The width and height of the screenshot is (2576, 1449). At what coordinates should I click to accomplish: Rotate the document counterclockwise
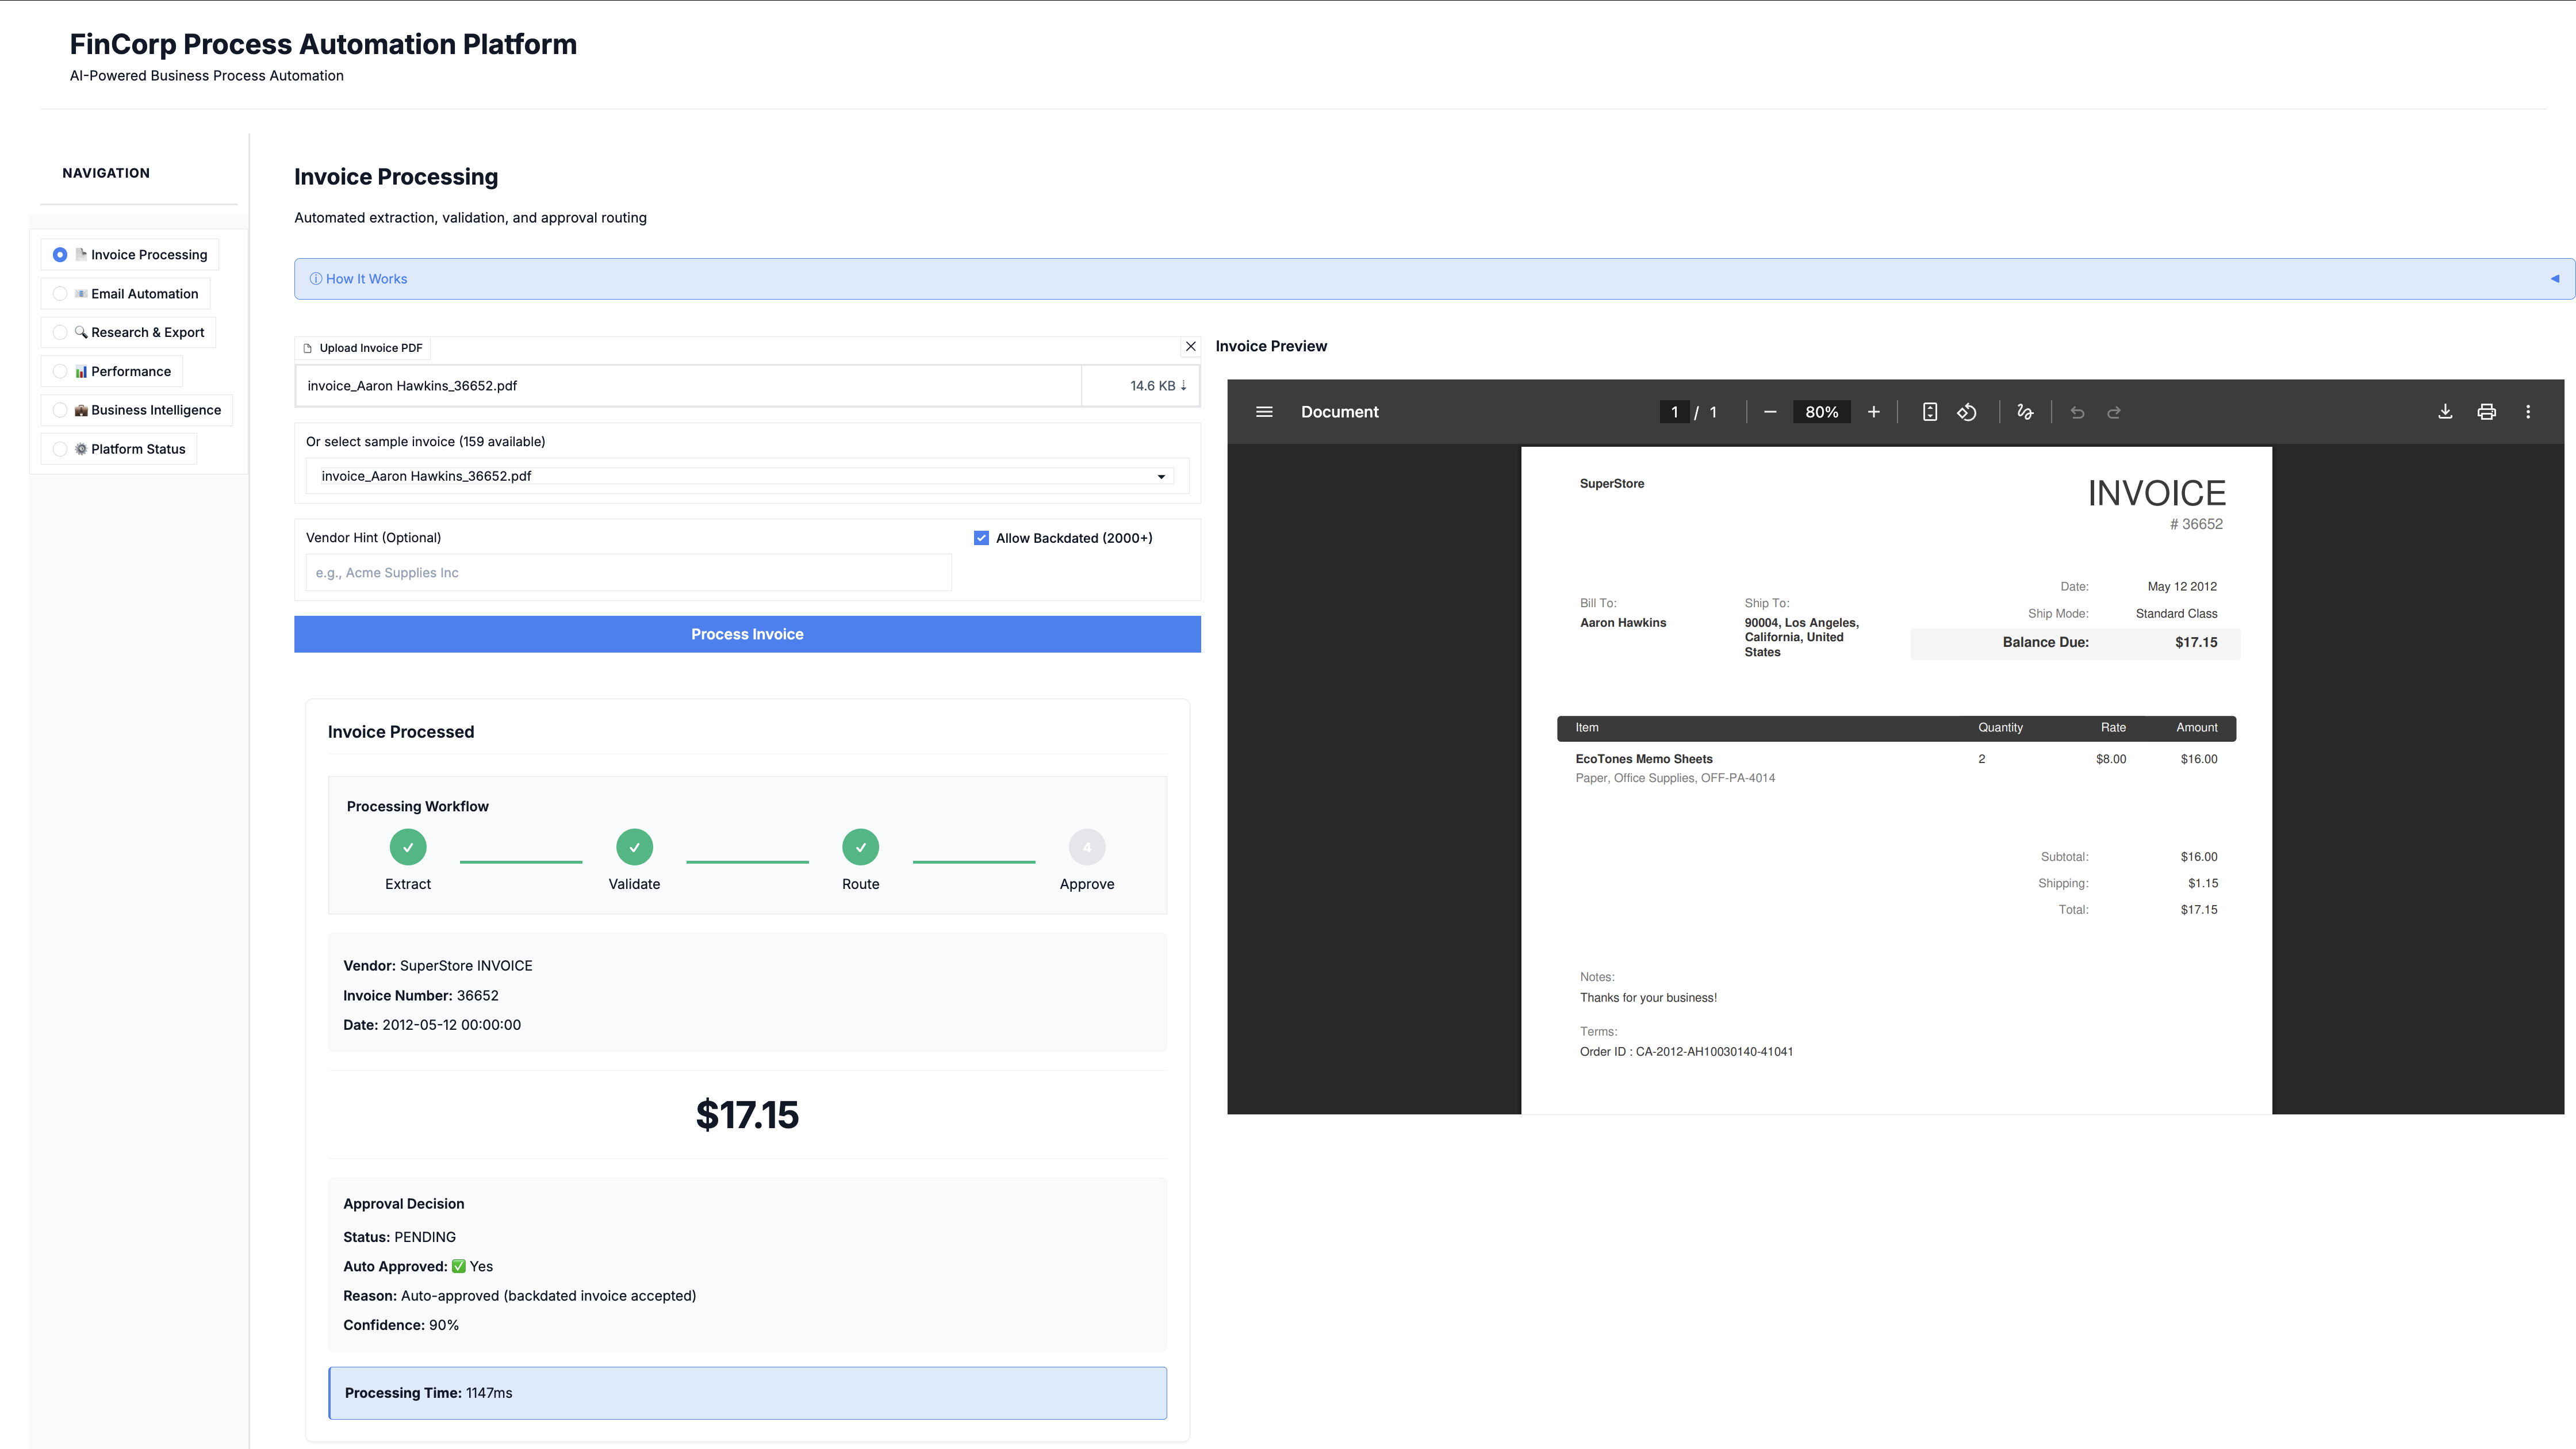(x=1967, y=412)
